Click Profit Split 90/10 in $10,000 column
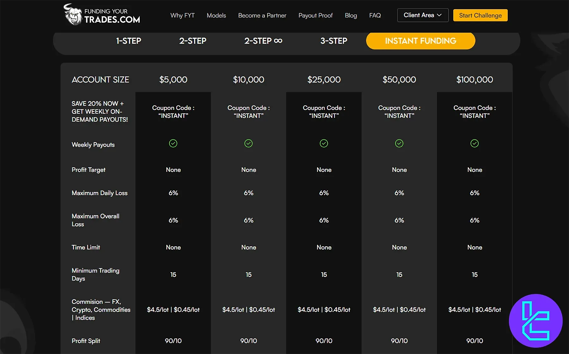569x354 pixels. 248,341
